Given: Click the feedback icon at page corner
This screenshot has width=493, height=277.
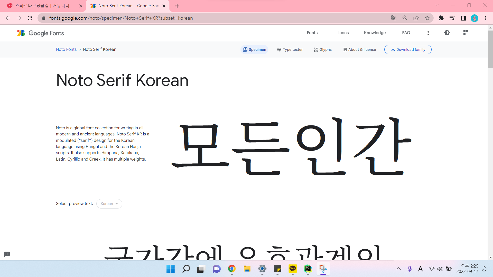Looking at the screenshot, I should (x=7, y=254).
